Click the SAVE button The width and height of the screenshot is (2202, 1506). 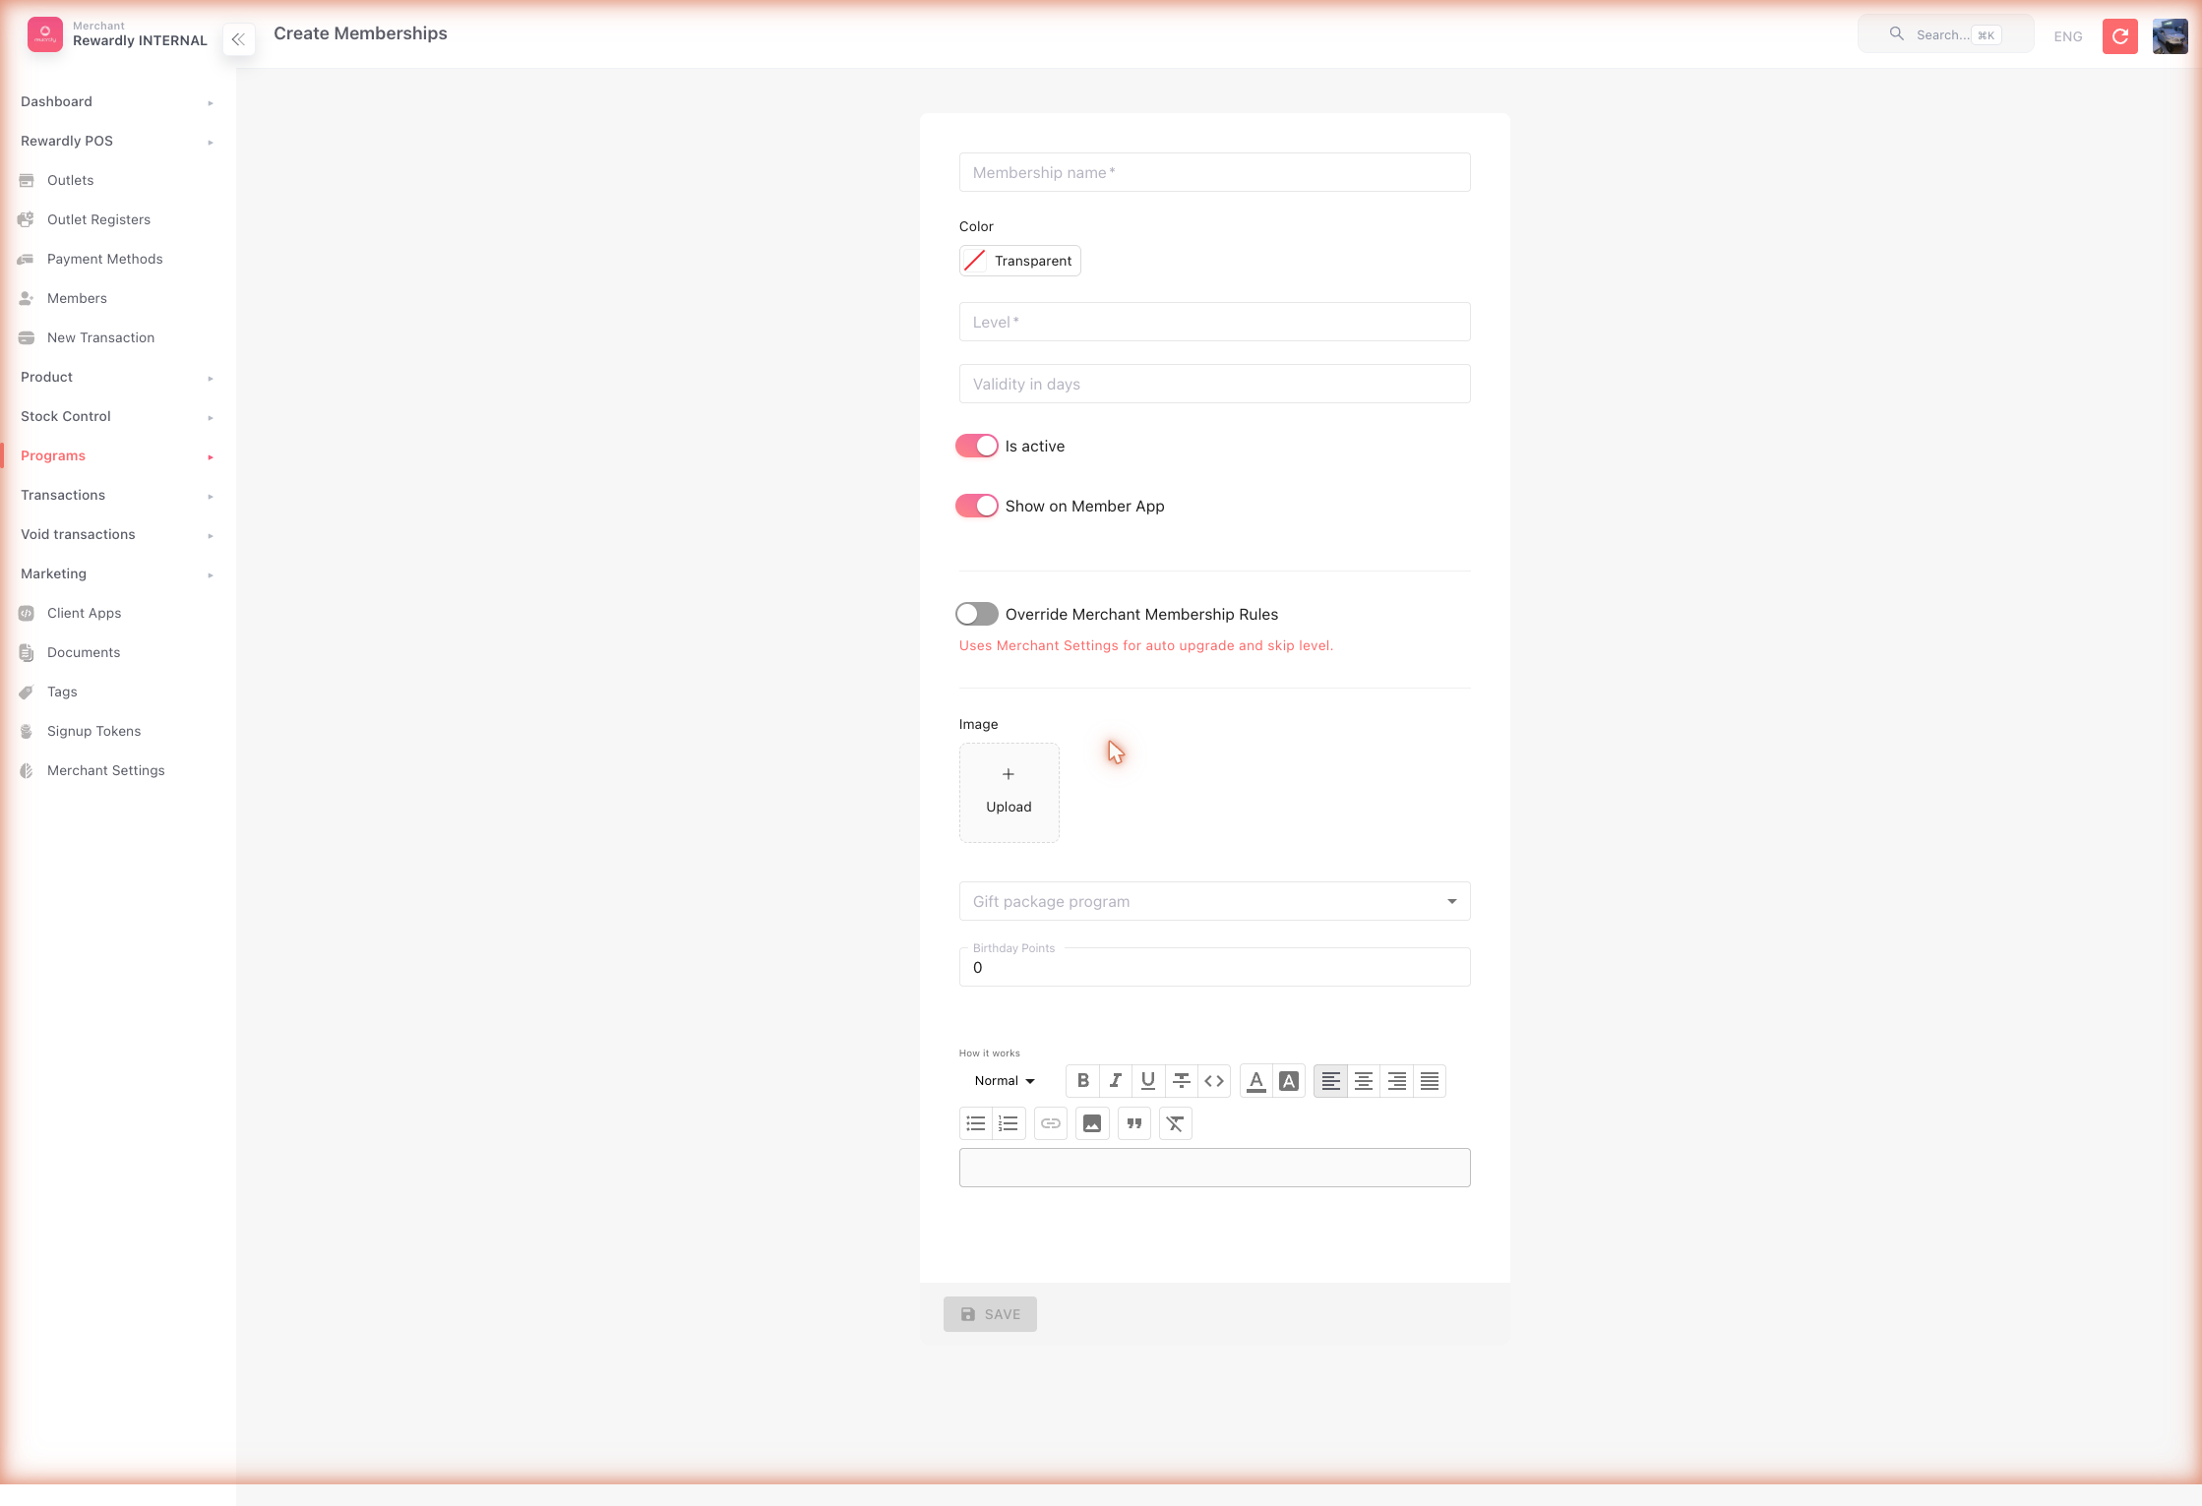tap(990, 1314)
